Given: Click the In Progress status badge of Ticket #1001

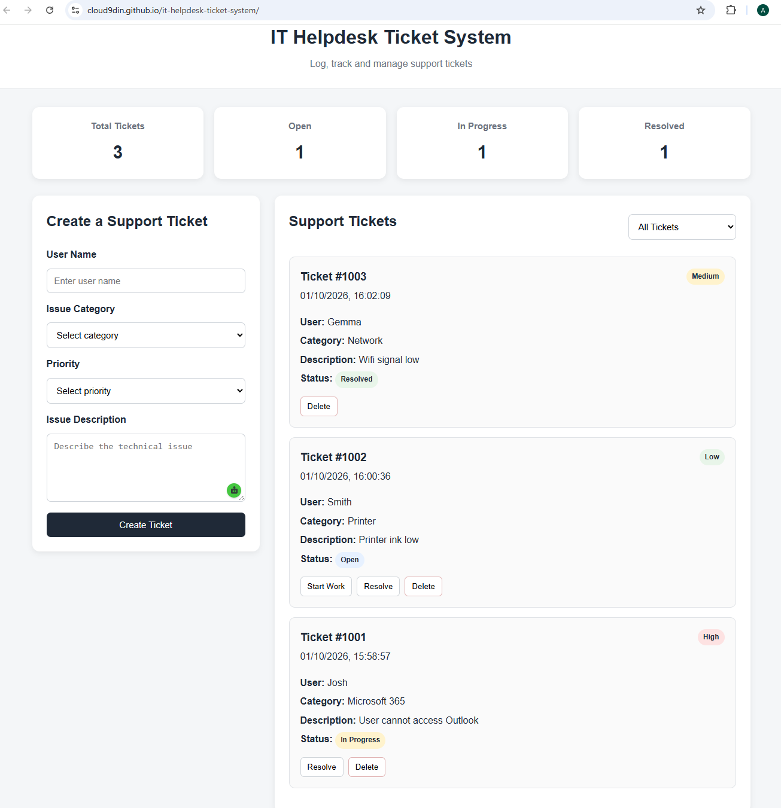Looking at the screenshot, I should [360, 740].
